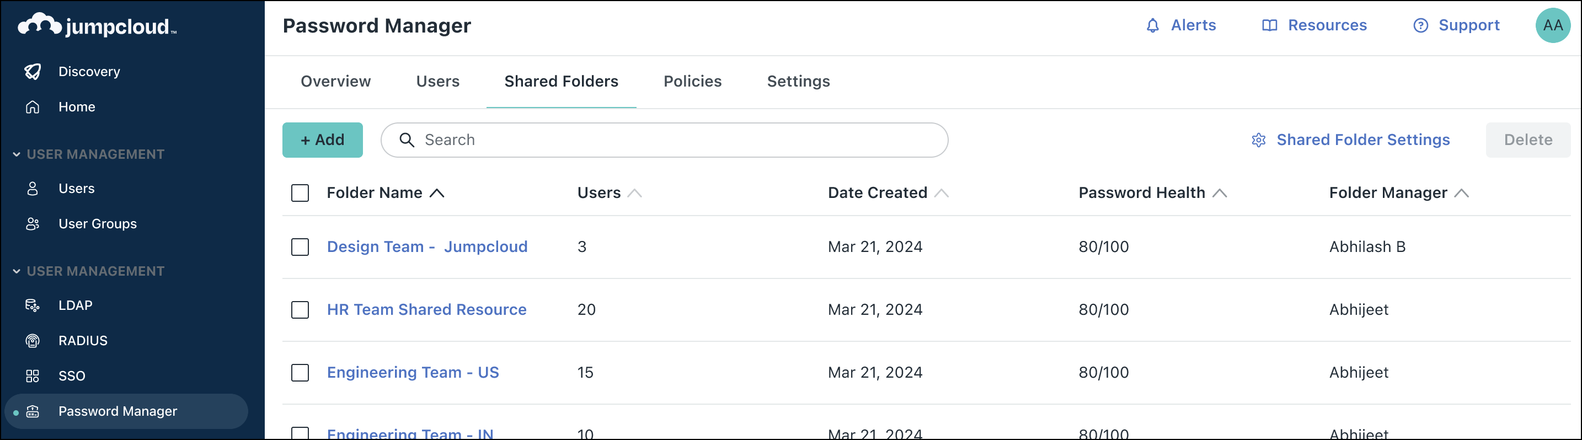The image size is (1582, 440).
Task: Click the + Add button
Action: click(323, 141)
